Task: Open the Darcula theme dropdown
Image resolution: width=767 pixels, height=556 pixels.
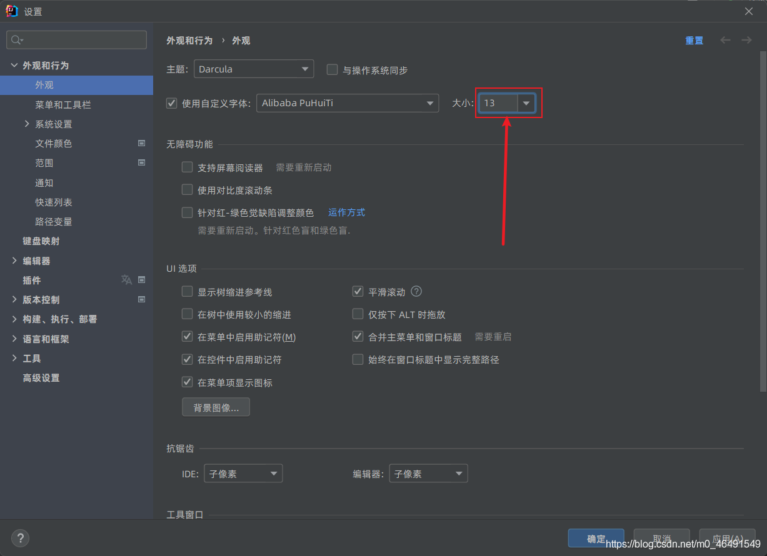Action: 254,69
